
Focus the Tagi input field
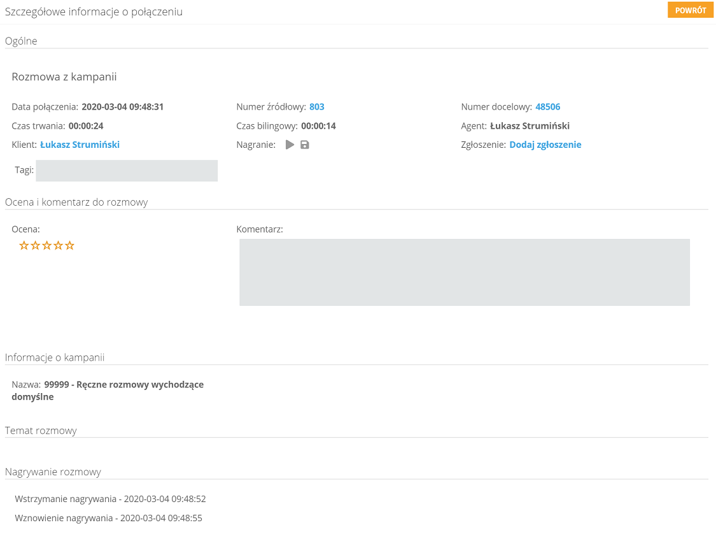pos(127,171)
